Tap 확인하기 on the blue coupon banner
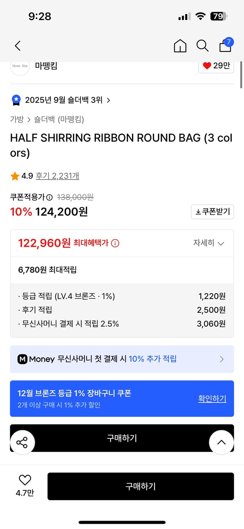Viewport: 244px width, 529px height. [212, 399]
